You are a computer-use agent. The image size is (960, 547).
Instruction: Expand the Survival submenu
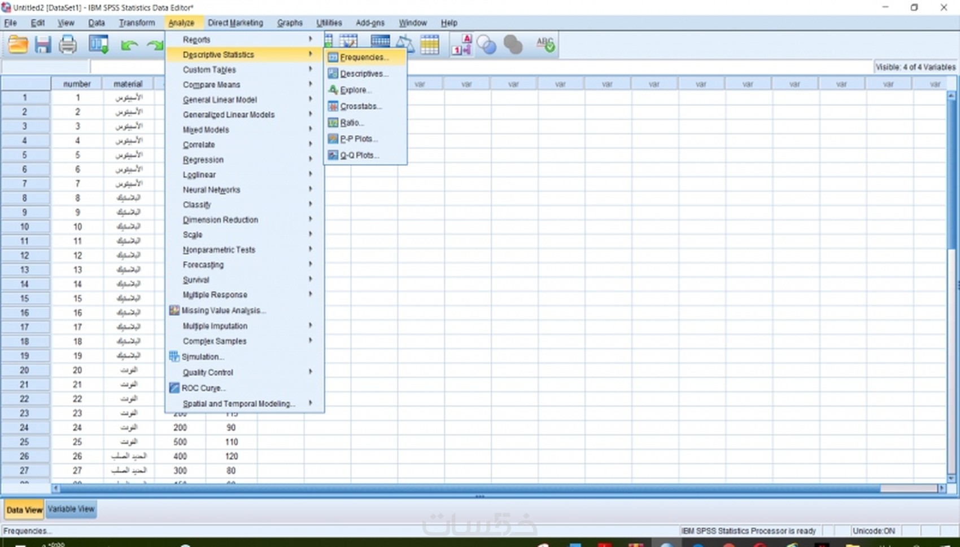pos(244,280)
